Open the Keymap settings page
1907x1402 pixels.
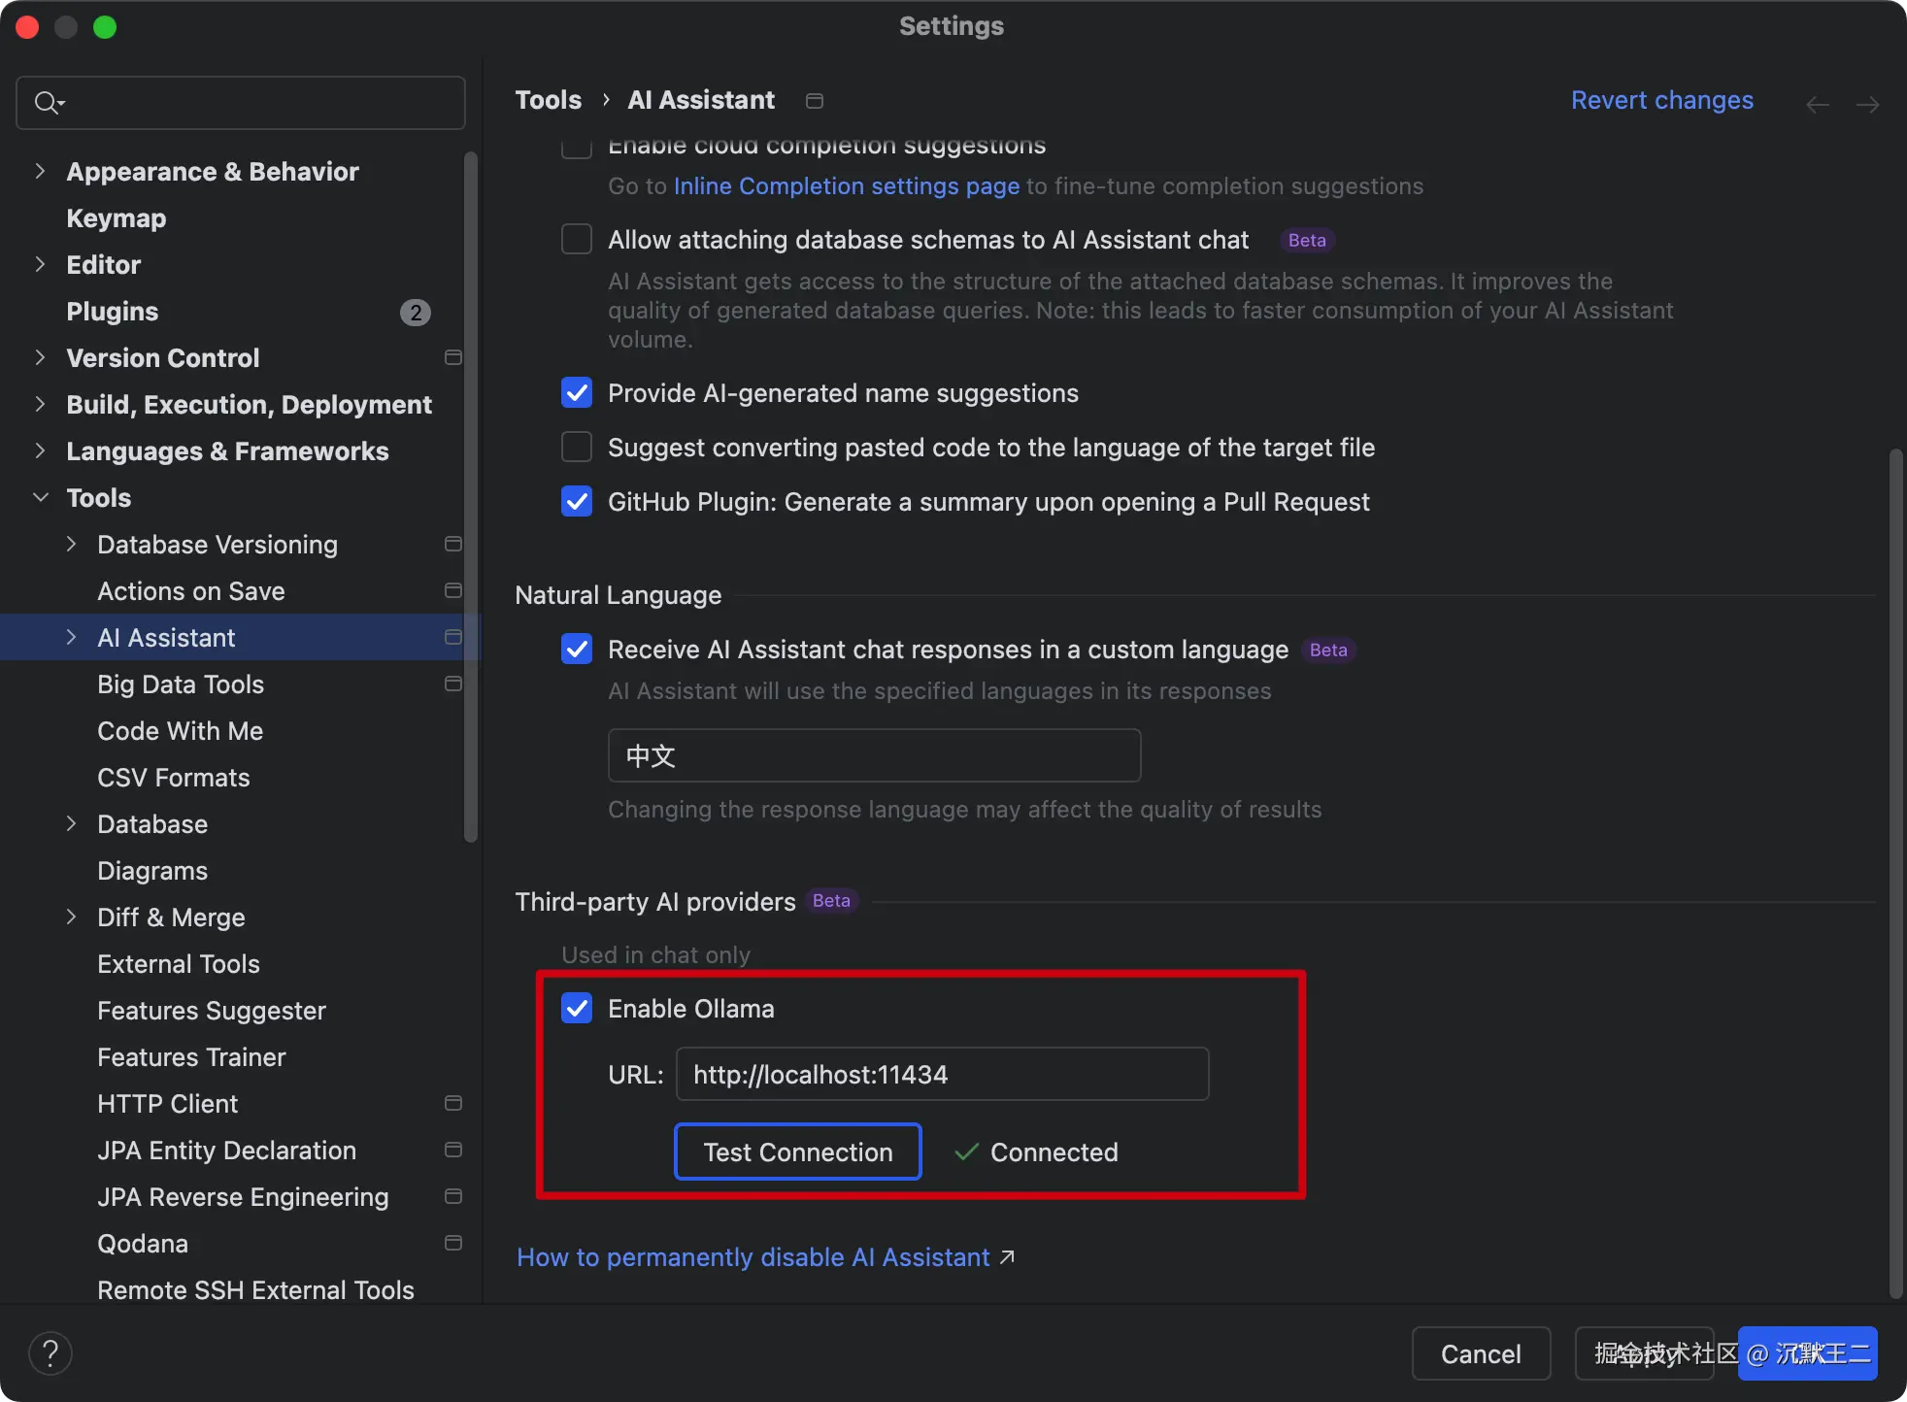point(116,218)
